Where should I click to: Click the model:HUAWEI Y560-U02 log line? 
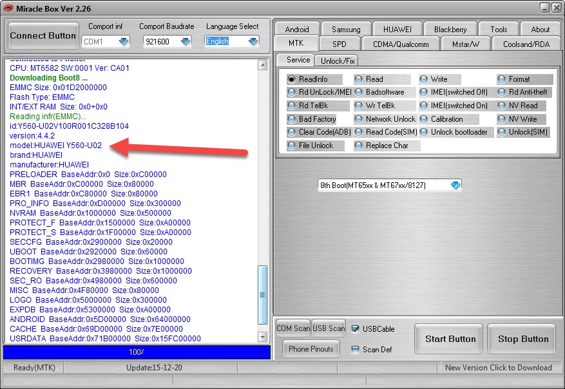pyautogui.click(x=56, y=145)
